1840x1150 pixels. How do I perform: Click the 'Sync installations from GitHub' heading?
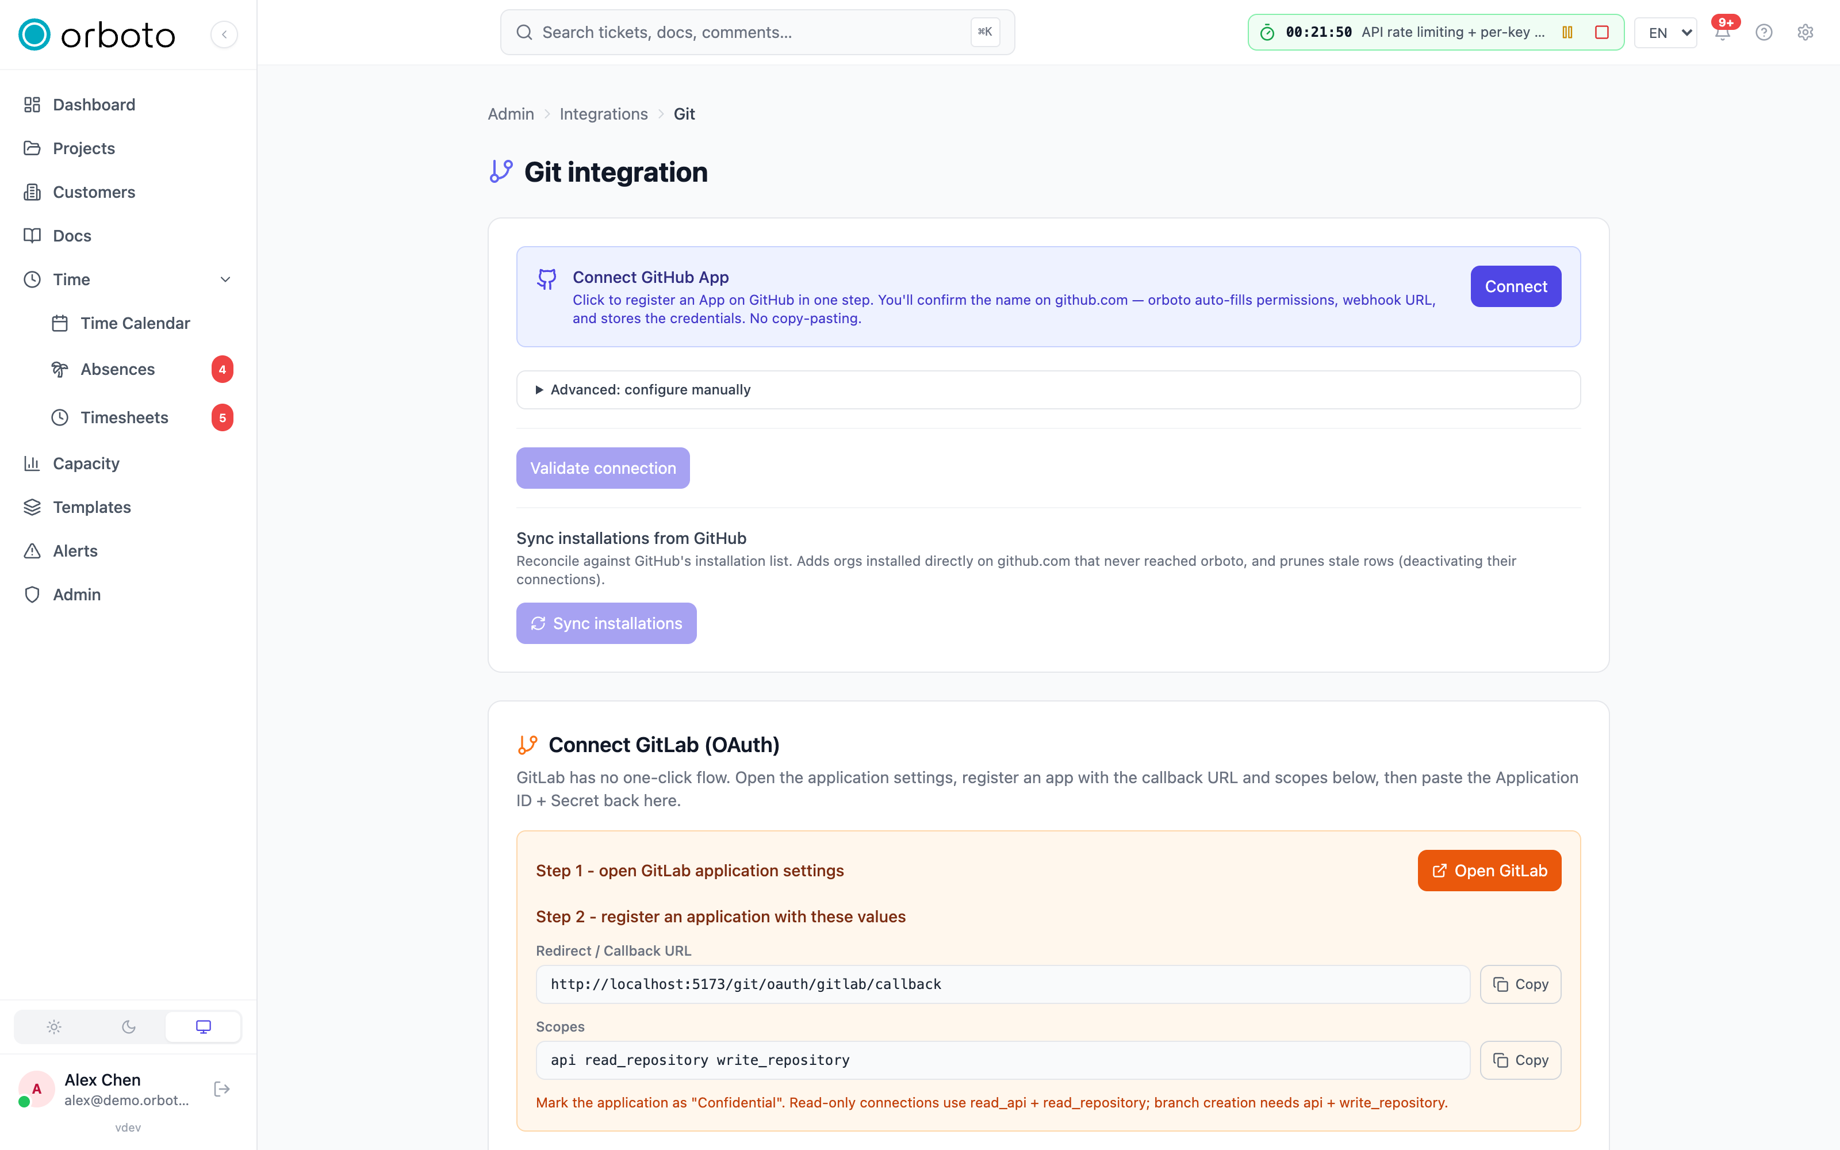(x=631, y=538)
